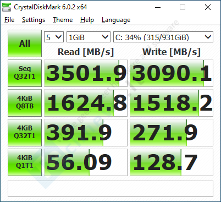Select the 4KiB Q8T8 write result 1518.2
221x202 pixels.
tap(172, 103)
